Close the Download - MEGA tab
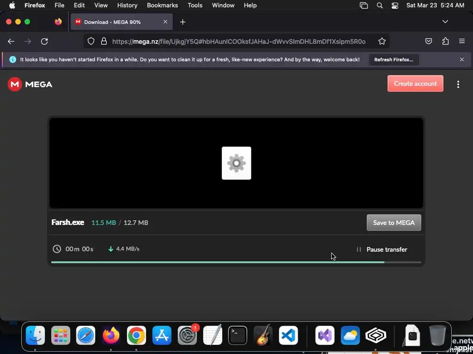The image size is (473, 354). pyautogui.click(x=165, y=22)
